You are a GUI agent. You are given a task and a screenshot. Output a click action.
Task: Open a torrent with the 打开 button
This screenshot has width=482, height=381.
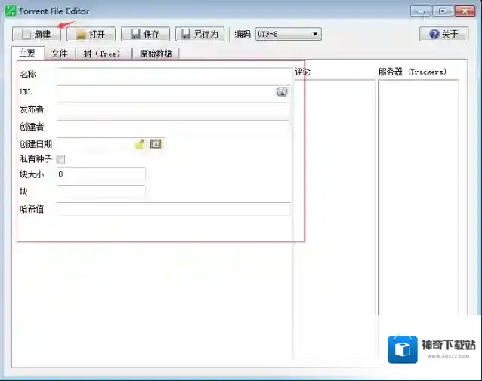pos(91,35)
